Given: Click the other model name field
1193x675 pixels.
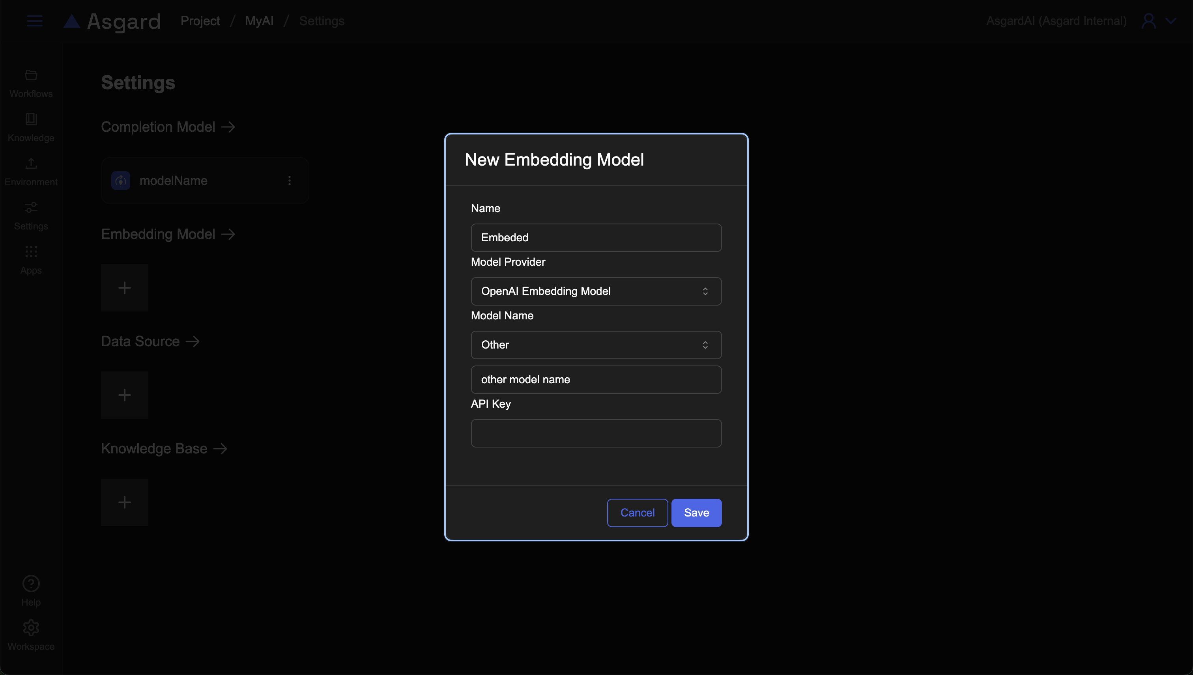Looking at the screenshot, I should tap(596, 379).
